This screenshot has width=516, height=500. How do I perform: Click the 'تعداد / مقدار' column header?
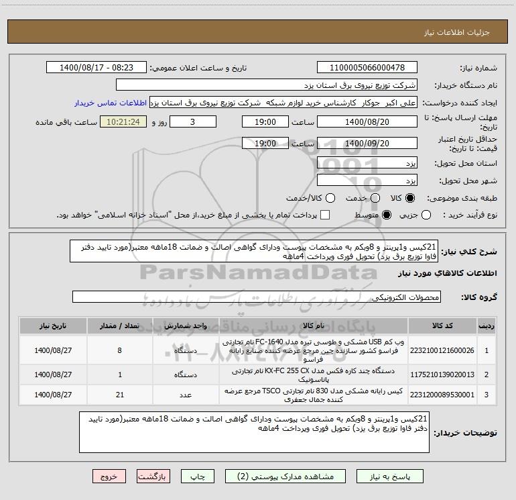pos(120,326)
